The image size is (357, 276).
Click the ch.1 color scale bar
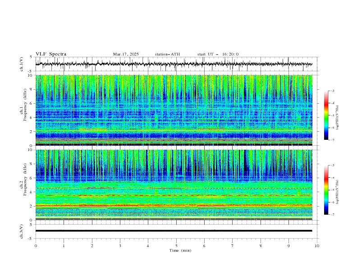(326, 115)
